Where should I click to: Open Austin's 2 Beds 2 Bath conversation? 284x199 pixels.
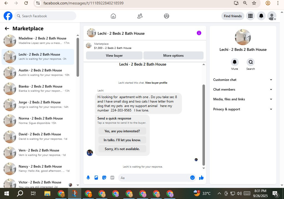38,73
